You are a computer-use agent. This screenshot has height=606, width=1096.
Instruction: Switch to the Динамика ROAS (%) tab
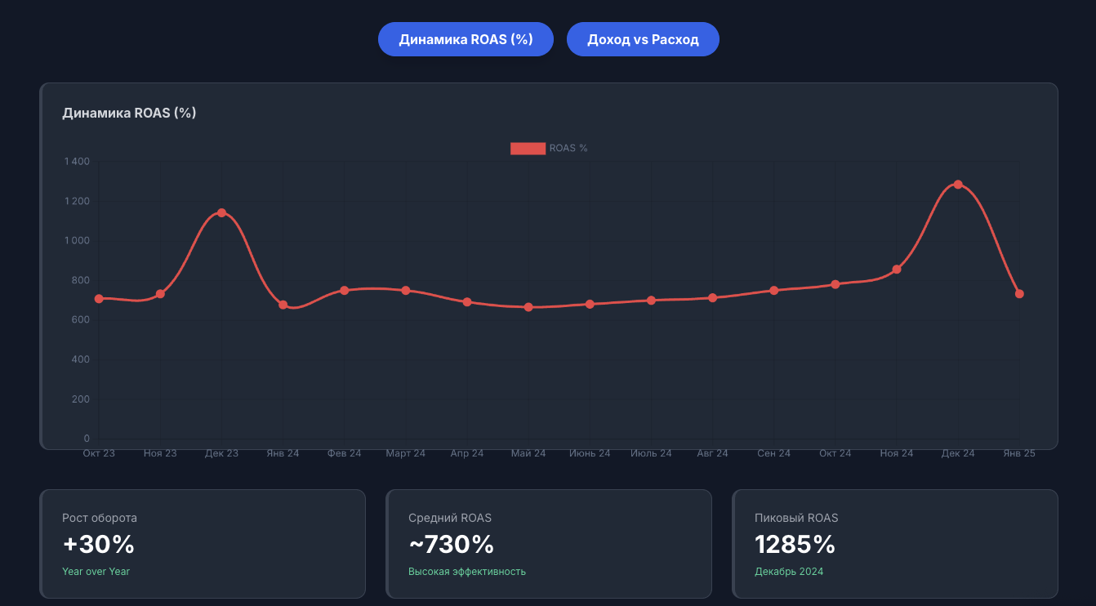pos(466,39)
